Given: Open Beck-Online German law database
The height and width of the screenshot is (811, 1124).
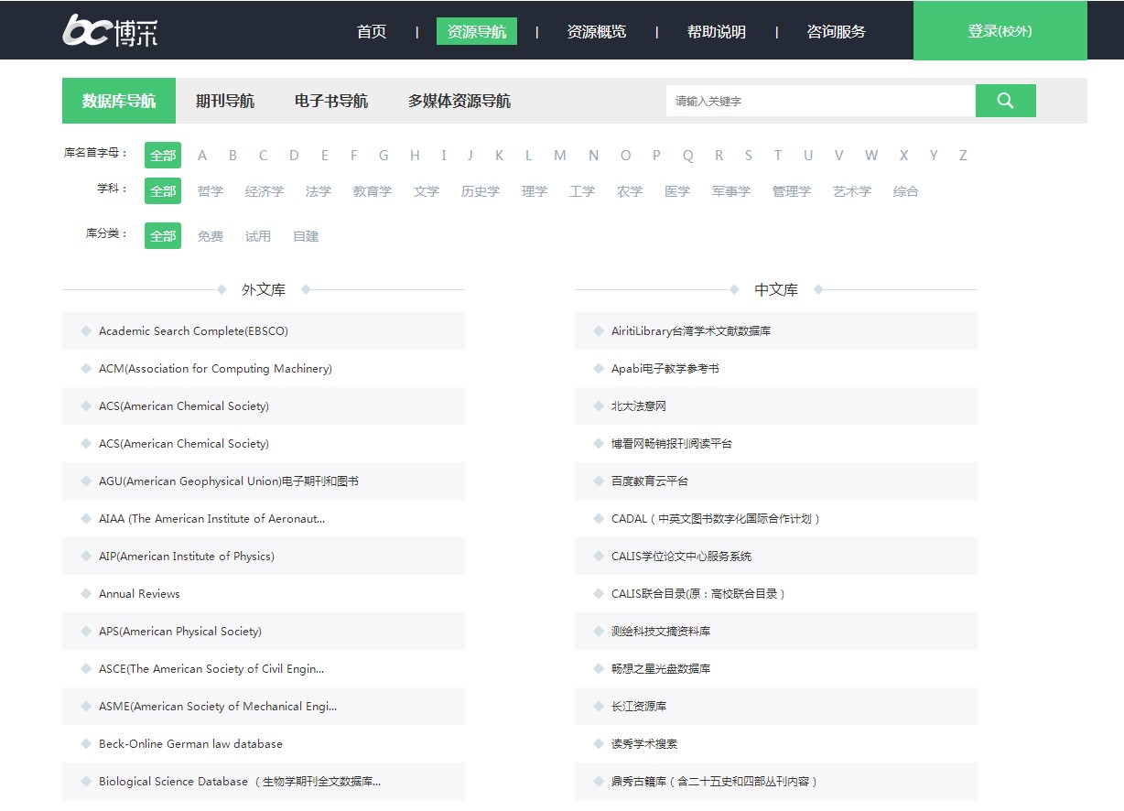Looking at the screenshot, I should [190, 744].
